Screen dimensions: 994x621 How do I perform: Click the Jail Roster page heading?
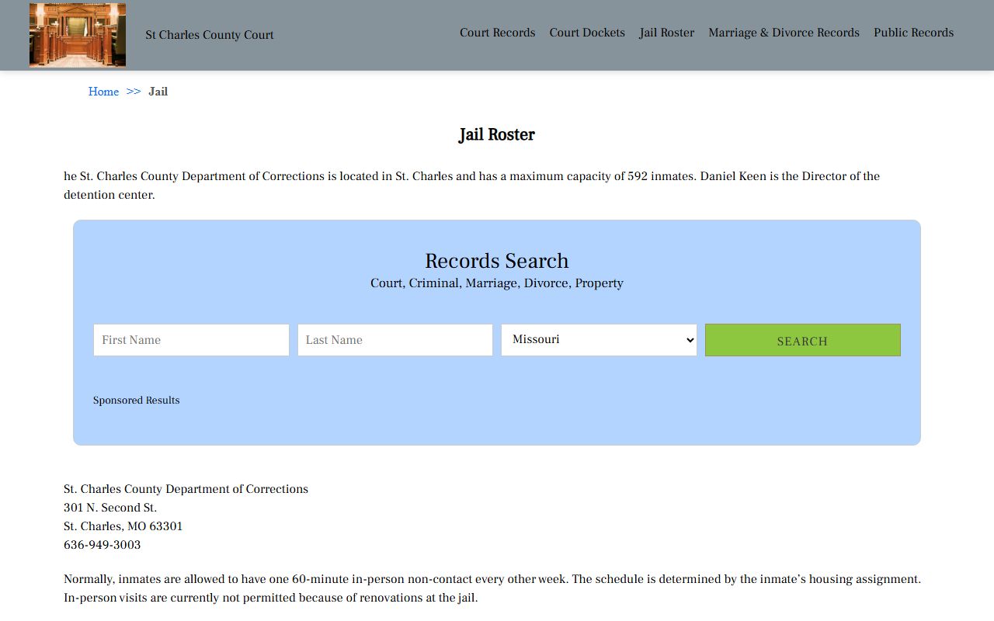click(x=496, y=135)
